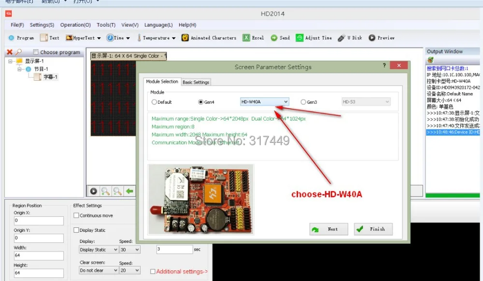The image size is (483, 281).
Task: Click the Width input field
Action: pos(39,255)
